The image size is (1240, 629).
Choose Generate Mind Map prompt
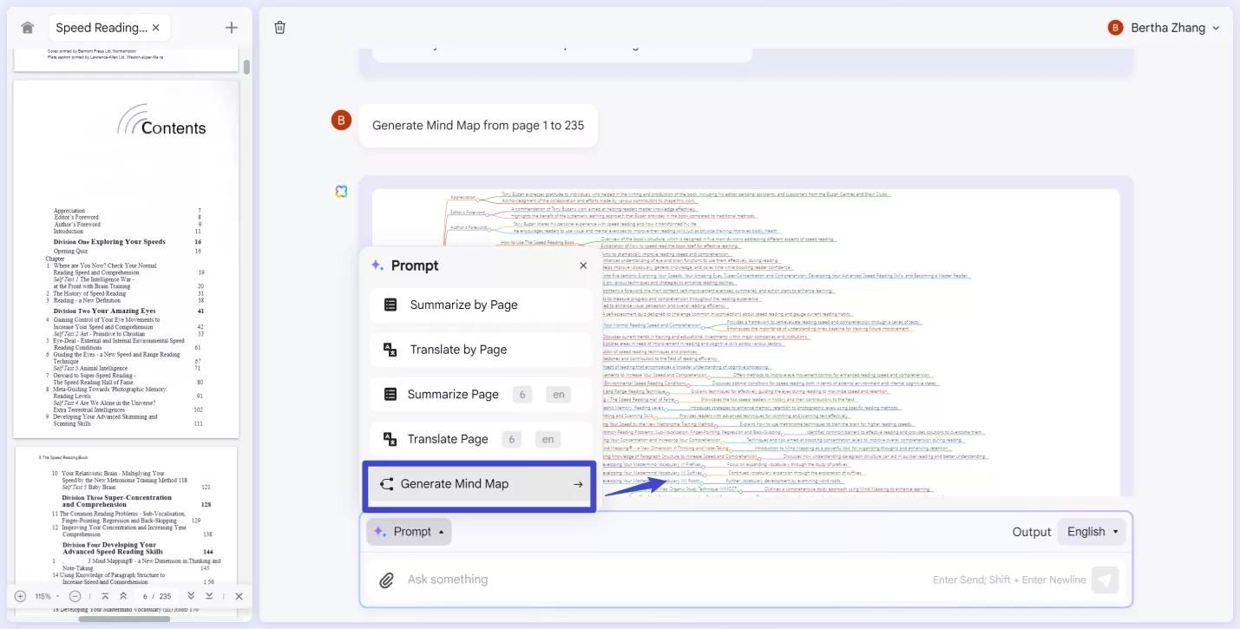point(481,484)
